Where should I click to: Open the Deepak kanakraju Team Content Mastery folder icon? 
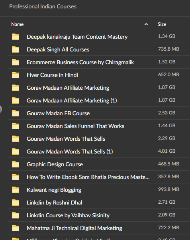(16, 37)
